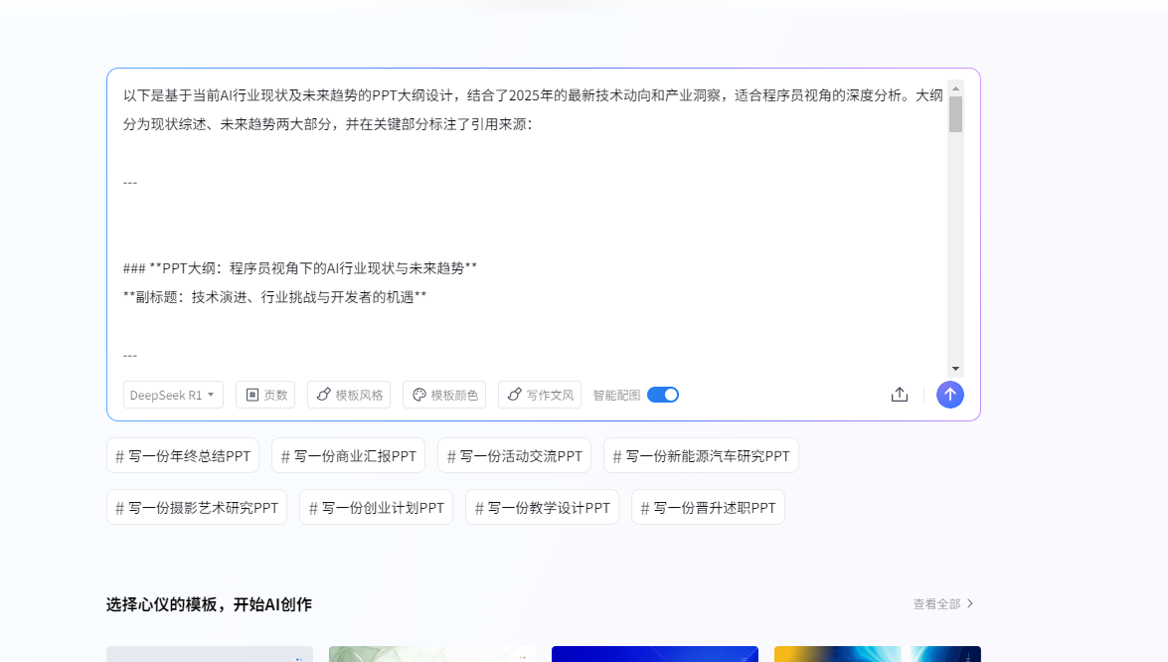Click the textarea scrollbar up arrow
This screenshot has height=662, width=1168.
click(x=955, y=88)
